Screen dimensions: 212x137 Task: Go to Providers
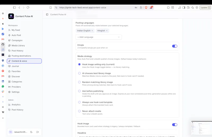click(x=24, y=87)
